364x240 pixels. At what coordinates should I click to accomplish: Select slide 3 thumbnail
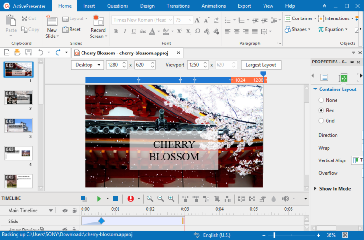click(18, 125)
